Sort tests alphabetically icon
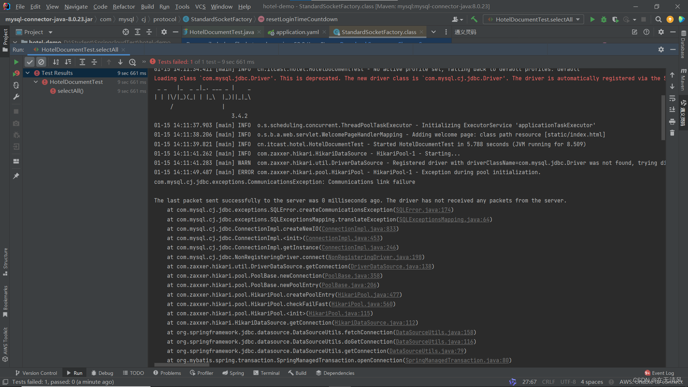 tap(56, 62)
